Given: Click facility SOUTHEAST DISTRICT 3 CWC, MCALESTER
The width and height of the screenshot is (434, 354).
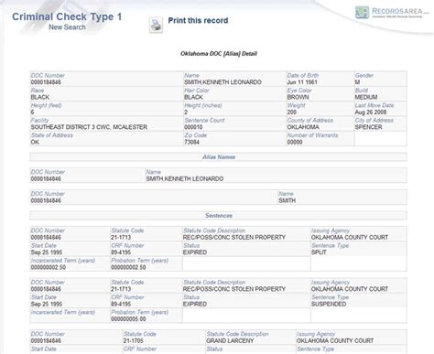Looking at the screenshot, I should pyautogui.click(x=89, y=127).
